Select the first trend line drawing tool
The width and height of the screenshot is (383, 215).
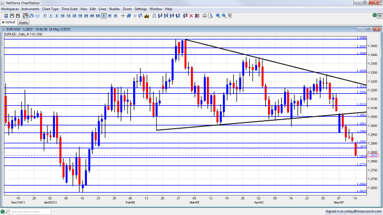[x=160, y=16]
